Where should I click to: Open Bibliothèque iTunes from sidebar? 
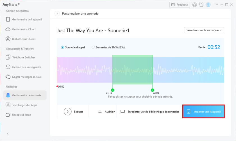coord(24,39)
